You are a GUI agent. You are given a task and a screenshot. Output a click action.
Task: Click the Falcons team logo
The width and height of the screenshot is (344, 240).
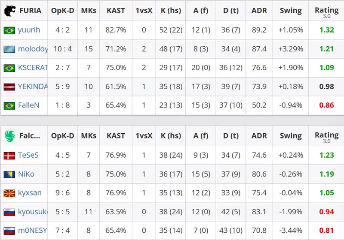10,136
